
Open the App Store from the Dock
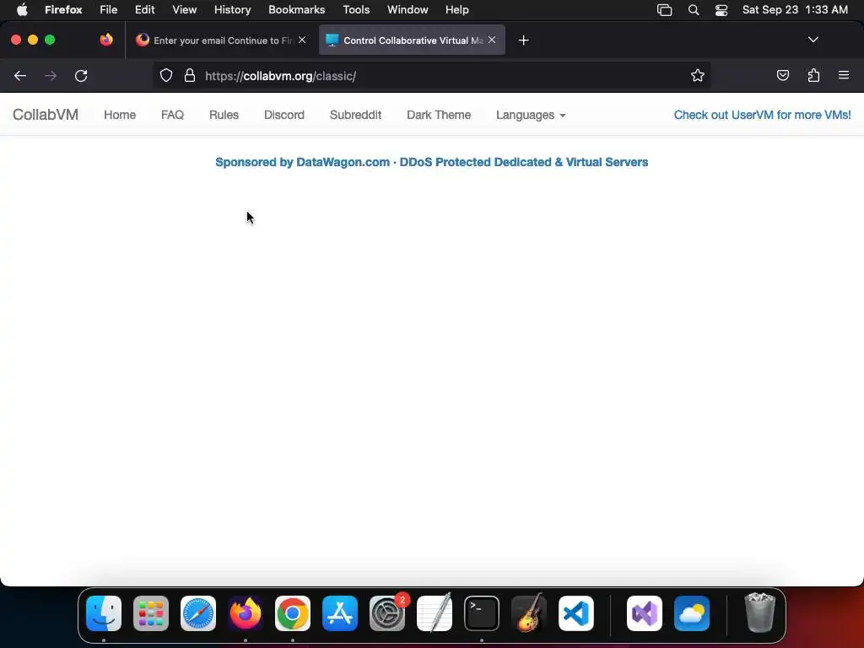point(340,613)
